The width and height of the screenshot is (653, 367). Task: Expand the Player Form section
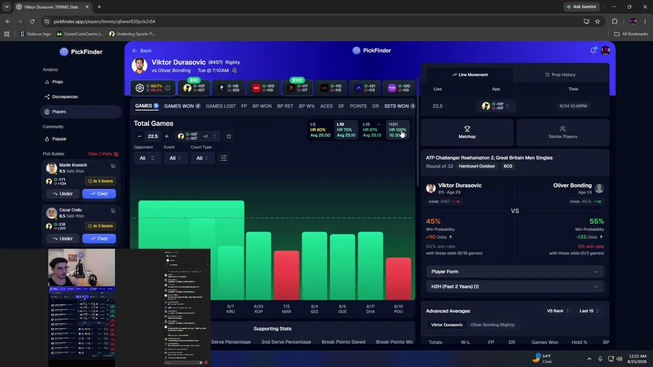515,272
